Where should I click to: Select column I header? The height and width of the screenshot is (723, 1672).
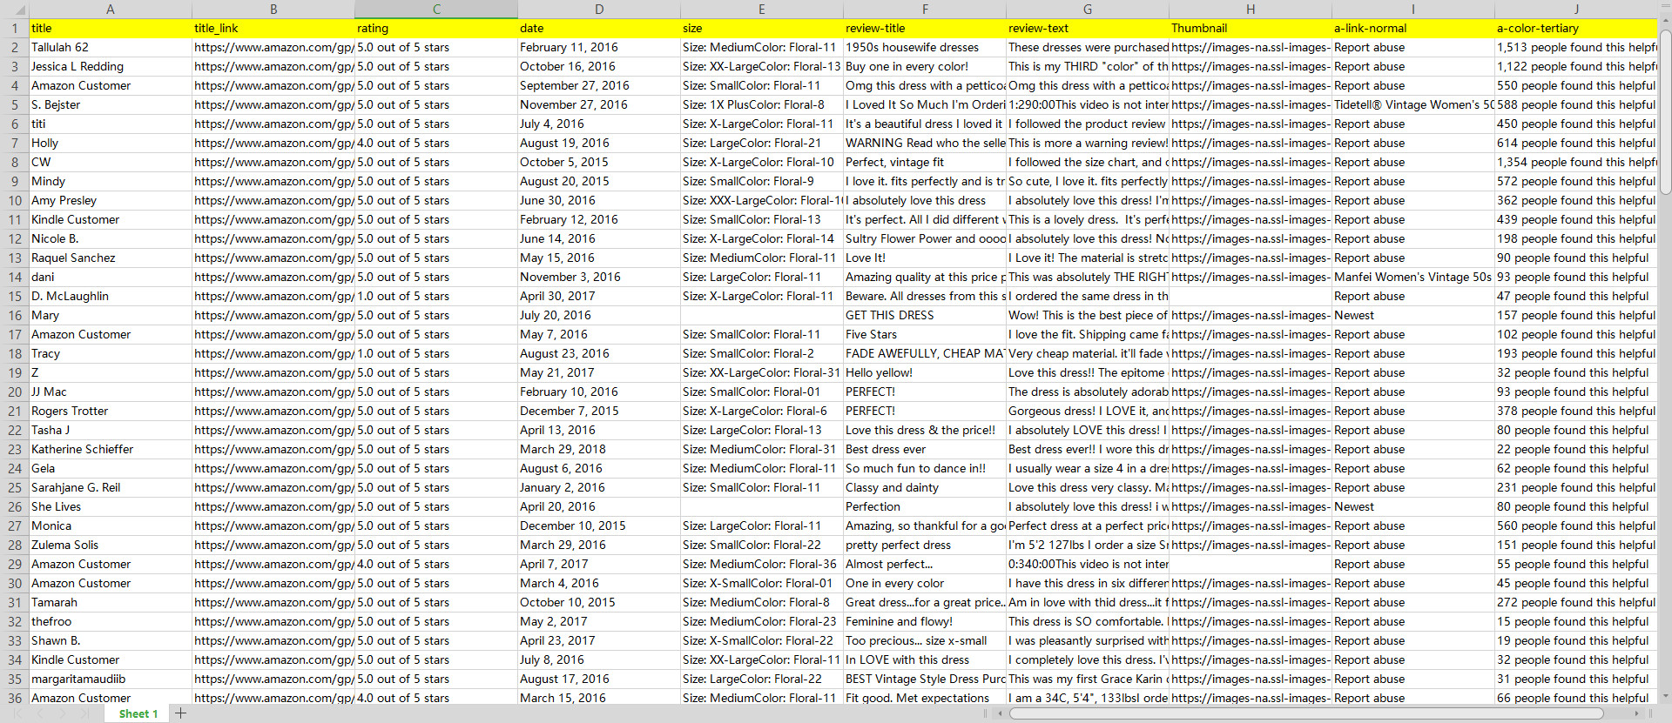point(1413,9)
